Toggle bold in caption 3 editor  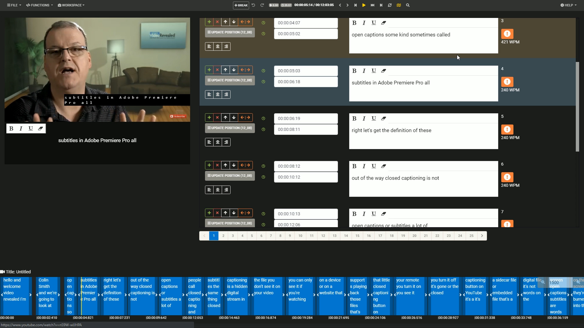[354, 23]
